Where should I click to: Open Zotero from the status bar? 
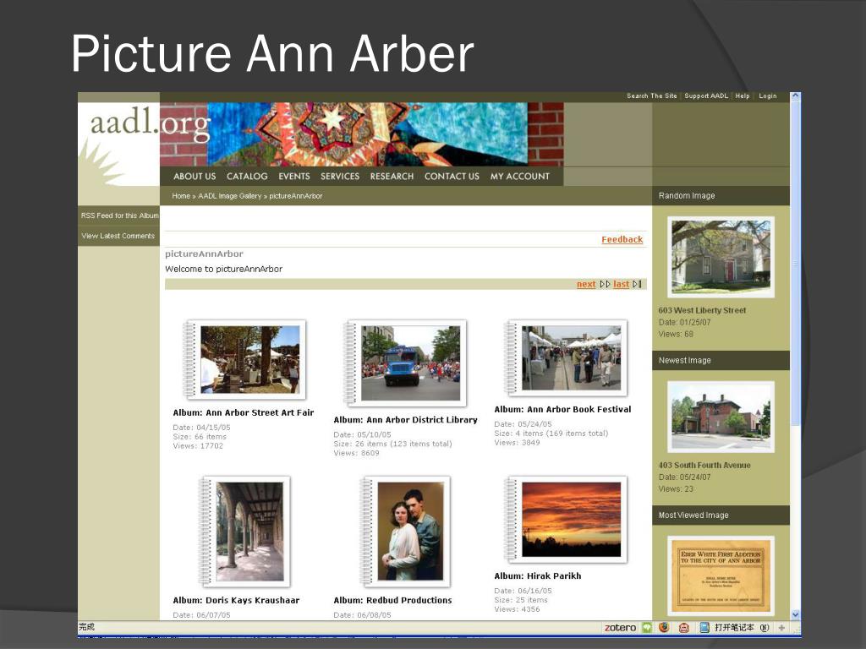pyautogui.click(x=620, y=628)
